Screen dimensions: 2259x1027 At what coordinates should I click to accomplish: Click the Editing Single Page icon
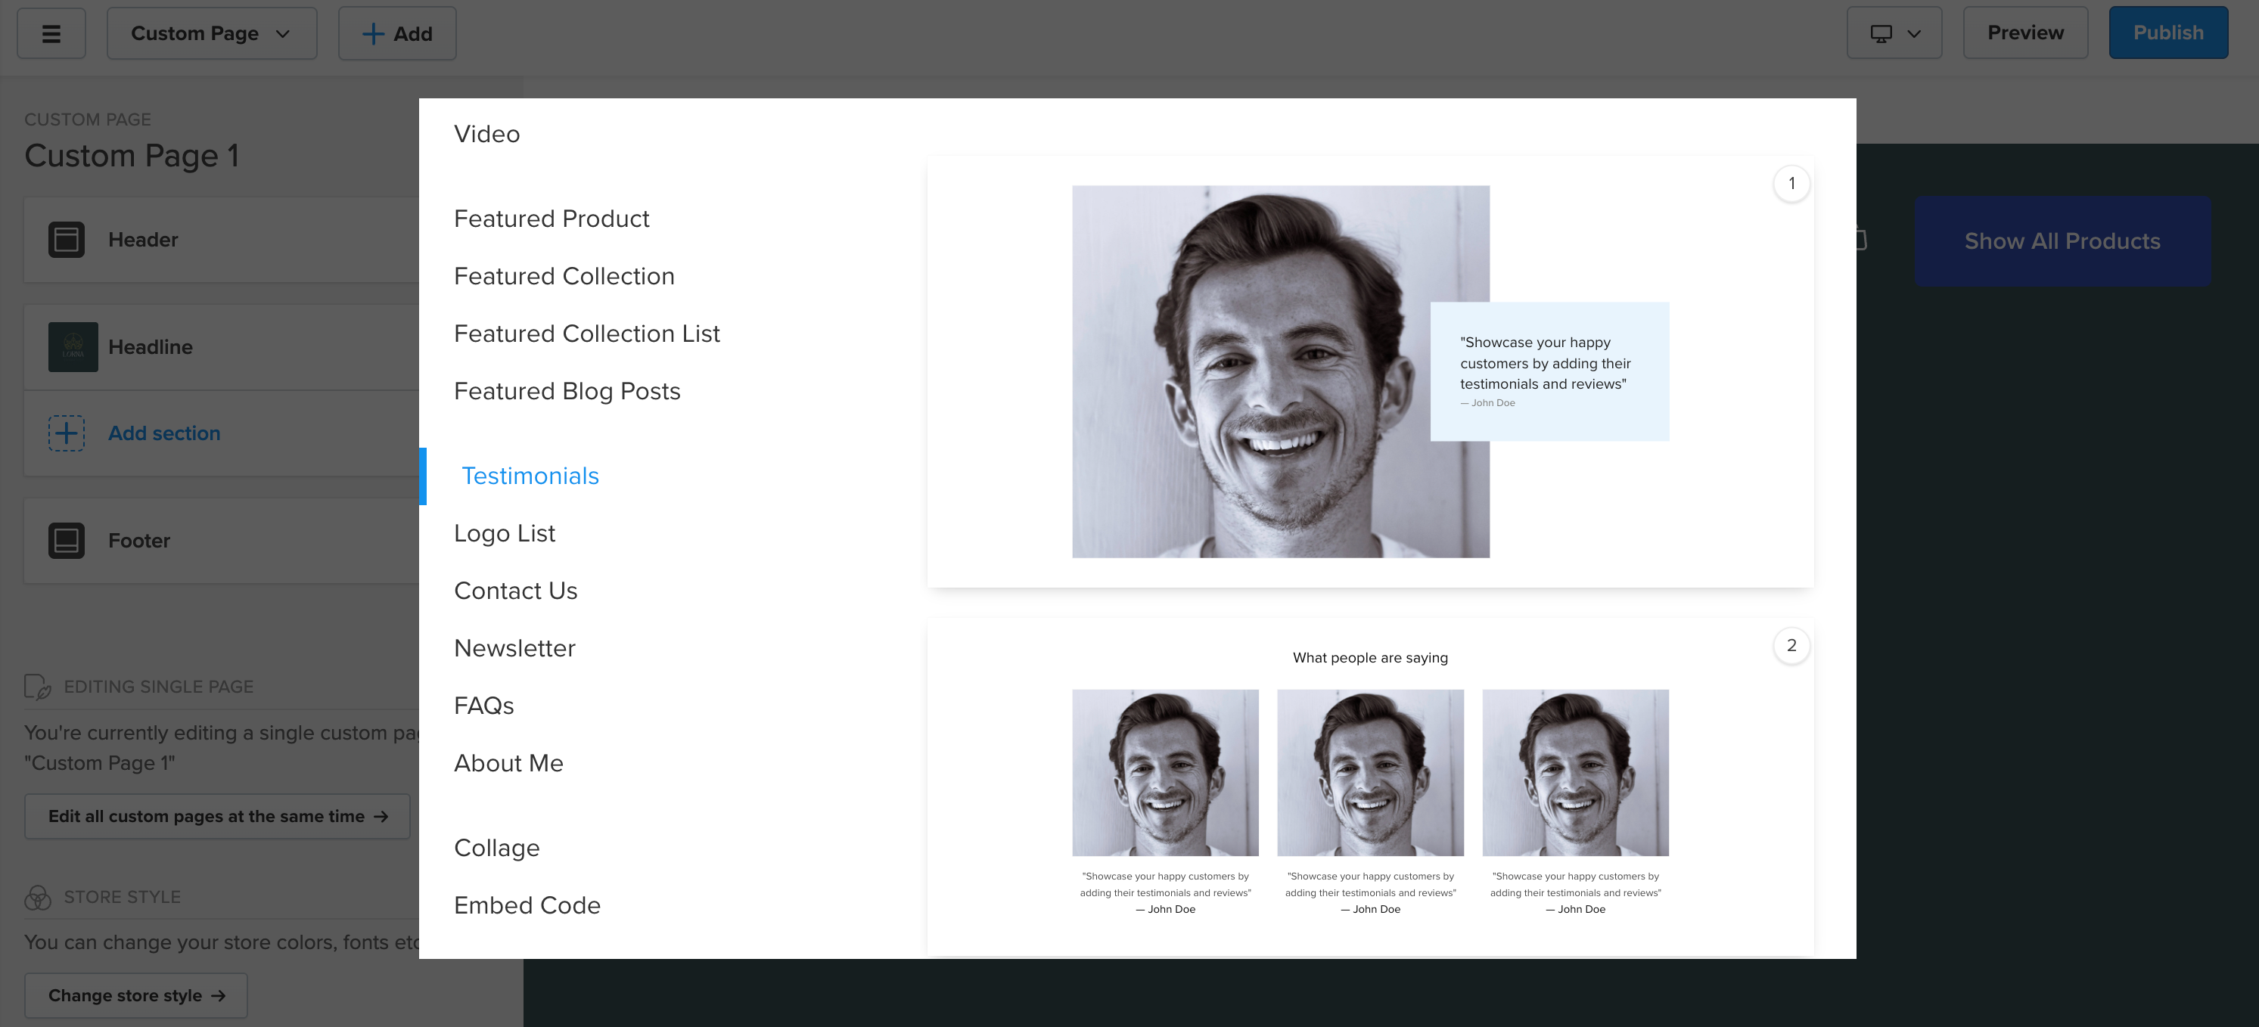pos(37,687)
